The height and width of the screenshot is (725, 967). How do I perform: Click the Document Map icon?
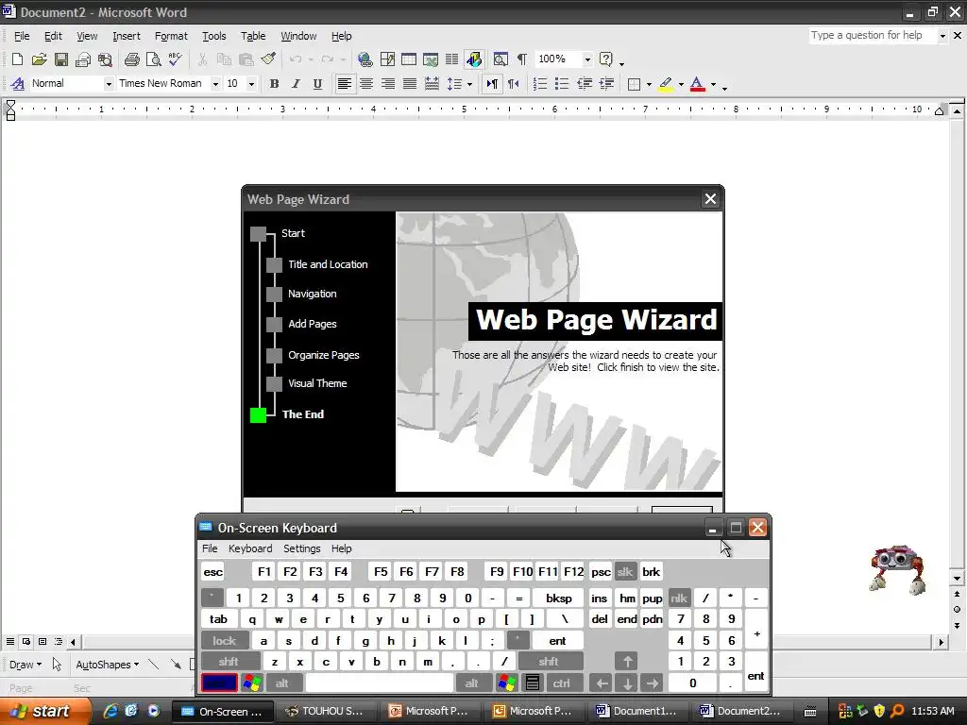(x=500, y=59)
